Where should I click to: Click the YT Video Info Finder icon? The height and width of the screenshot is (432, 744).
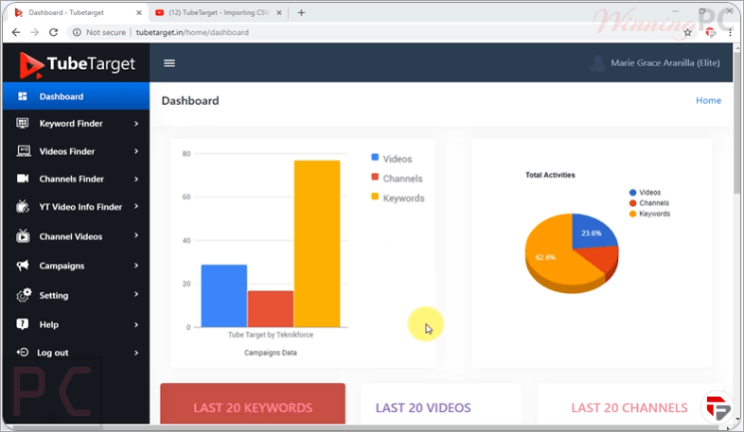(x=23, y=206)
